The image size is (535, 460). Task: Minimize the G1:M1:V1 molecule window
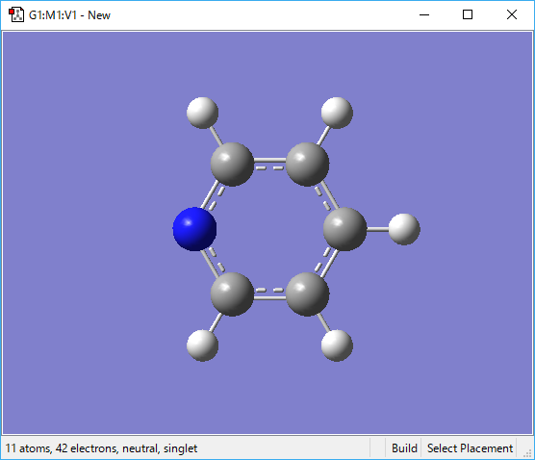pos(424,14)
